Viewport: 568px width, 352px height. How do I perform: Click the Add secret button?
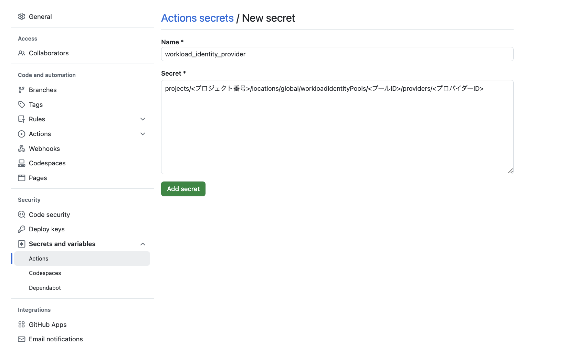[x=183, y=189]
